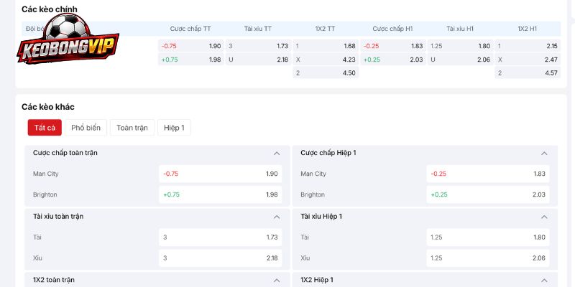
Task: Collapse the Tài xỉu toàn trận section
Action: pos(277,217)
